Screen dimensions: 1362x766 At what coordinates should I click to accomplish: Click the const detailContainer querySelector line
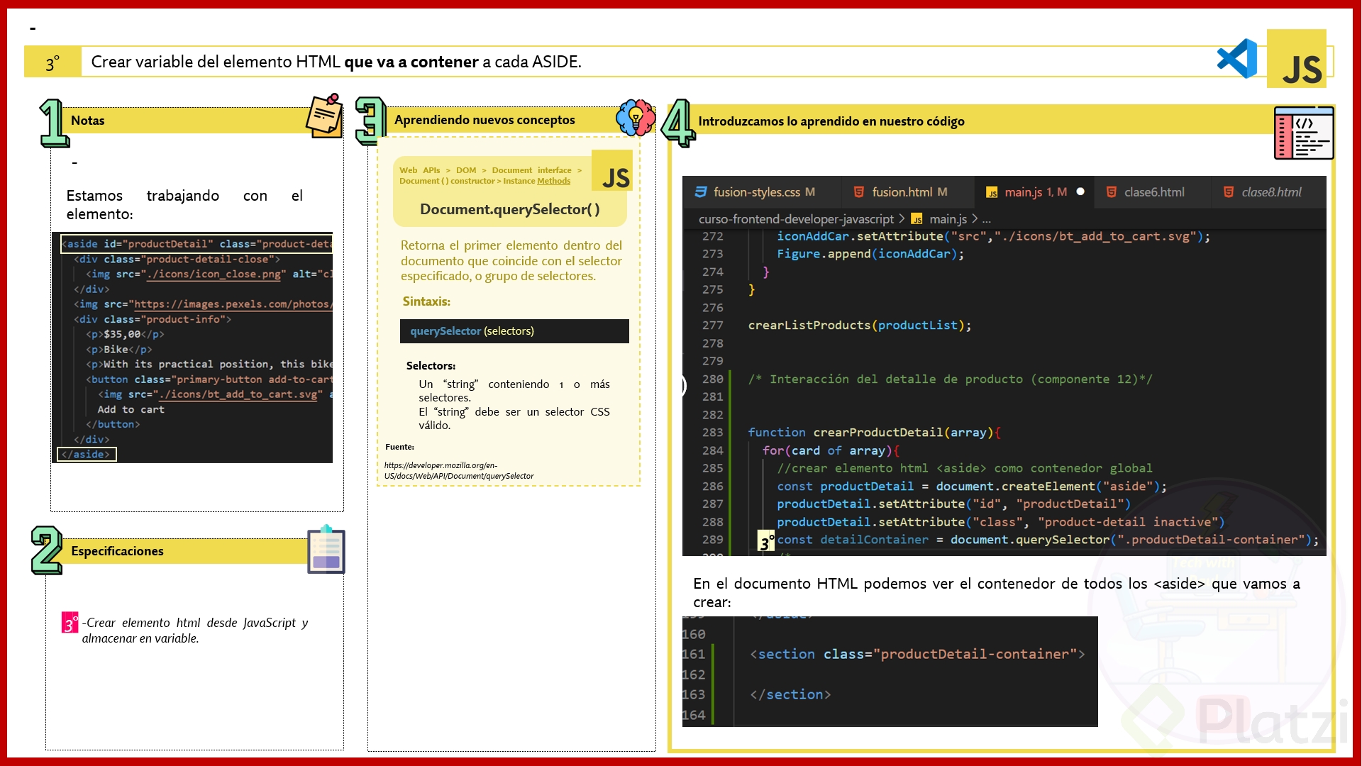coord(1048,540)
